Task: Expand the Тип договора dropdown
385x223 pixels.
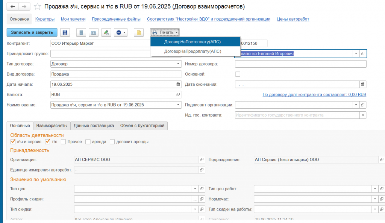Action: (178, 64)
